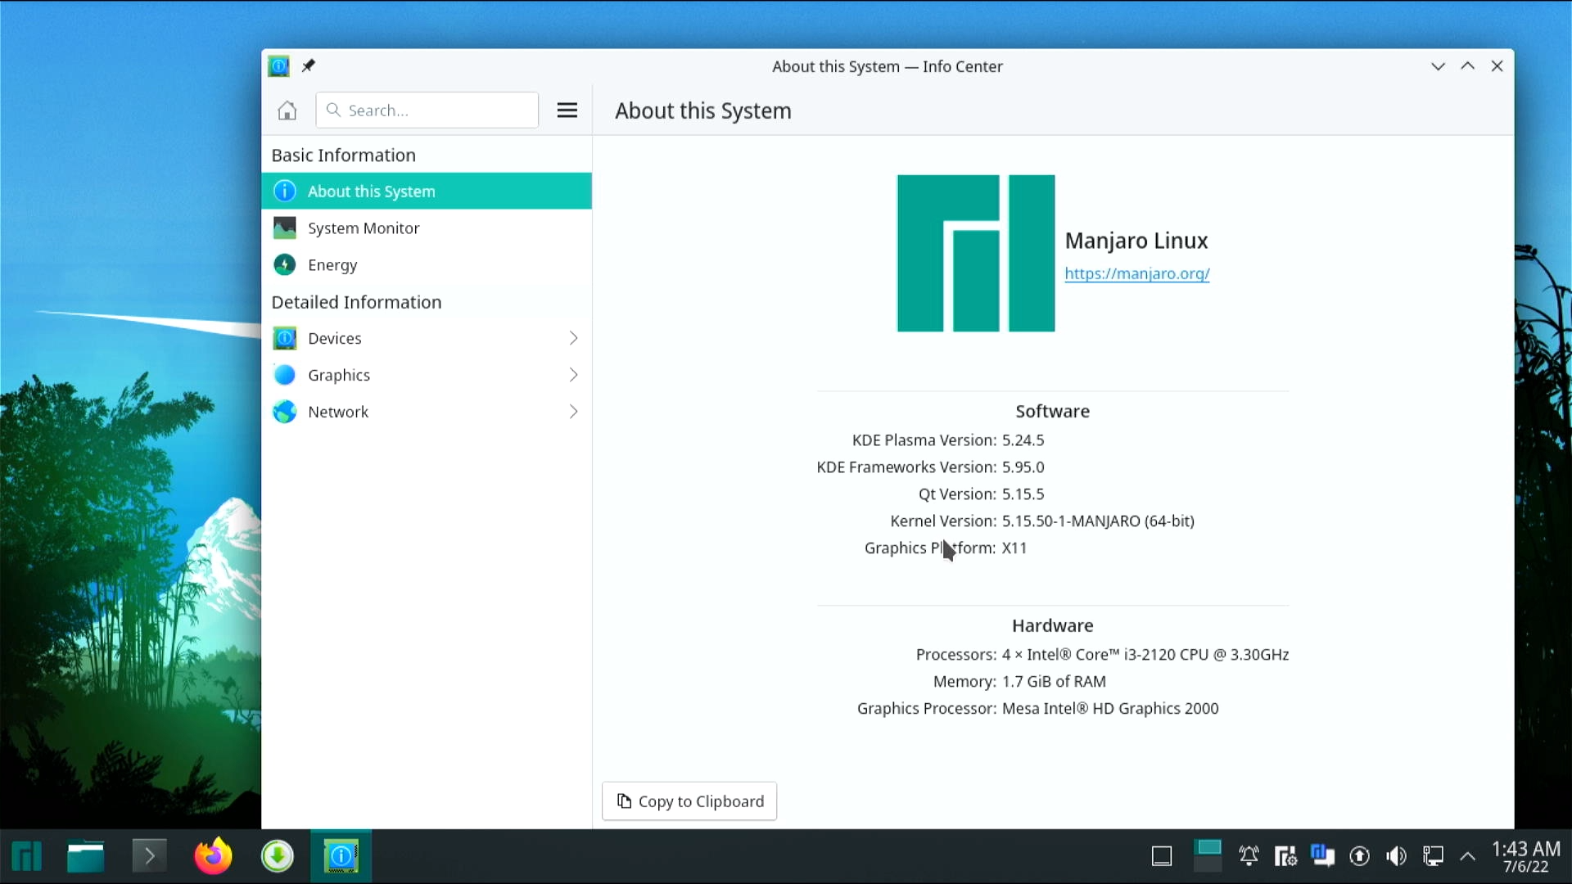Image resolution: width=1572 pixels, height=884 pixels.
Task: Click the Qt Version value 5.15.5
Action: [x=1023, y=494]
